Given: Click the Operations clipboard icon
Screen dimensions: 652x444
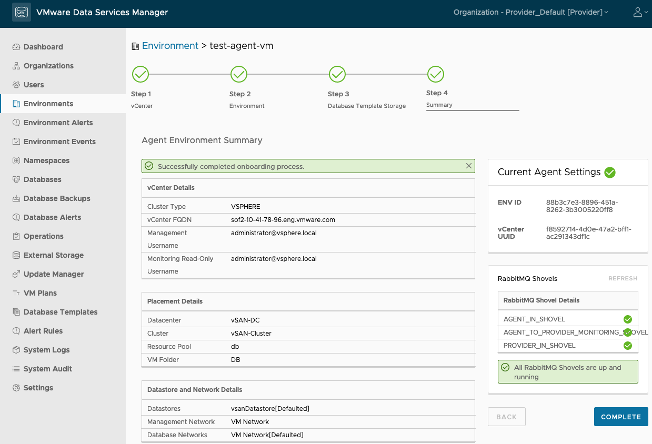Looking at the screenshot, I should tap(16, 236).
